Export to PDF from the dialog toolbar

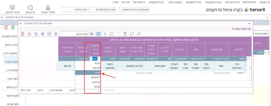coord(22,34)
